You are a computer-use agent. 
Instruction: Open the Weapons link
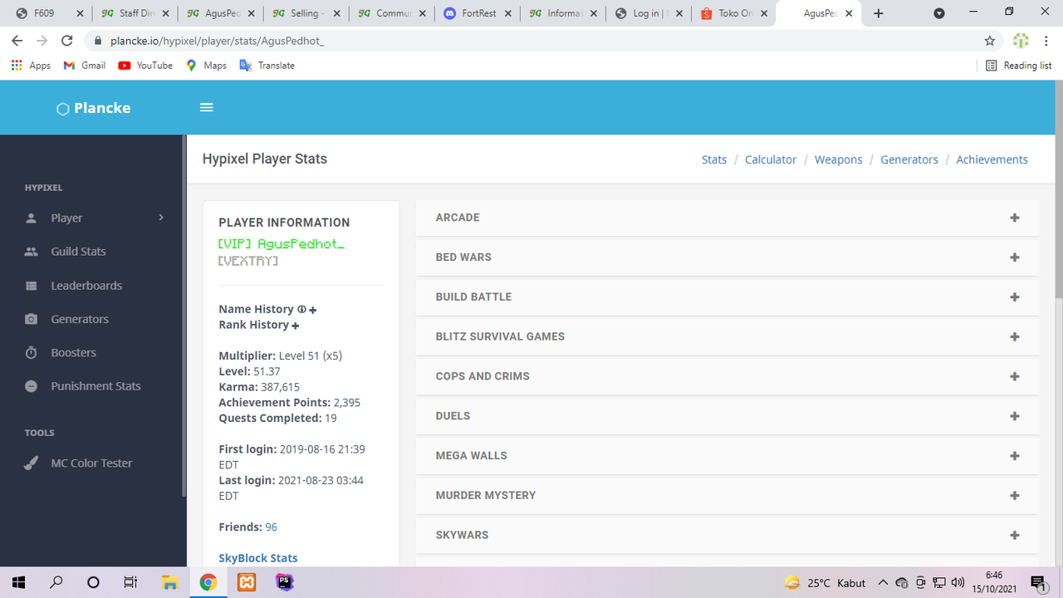click(839, 159)
